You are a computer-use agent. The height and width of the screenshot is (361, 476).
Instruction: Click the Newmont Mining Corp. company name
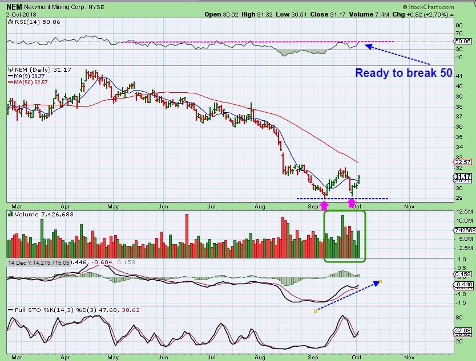[x=55, y=7]
